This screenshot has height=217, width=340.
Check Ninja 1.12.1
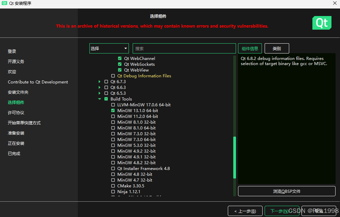pos(113,192)
